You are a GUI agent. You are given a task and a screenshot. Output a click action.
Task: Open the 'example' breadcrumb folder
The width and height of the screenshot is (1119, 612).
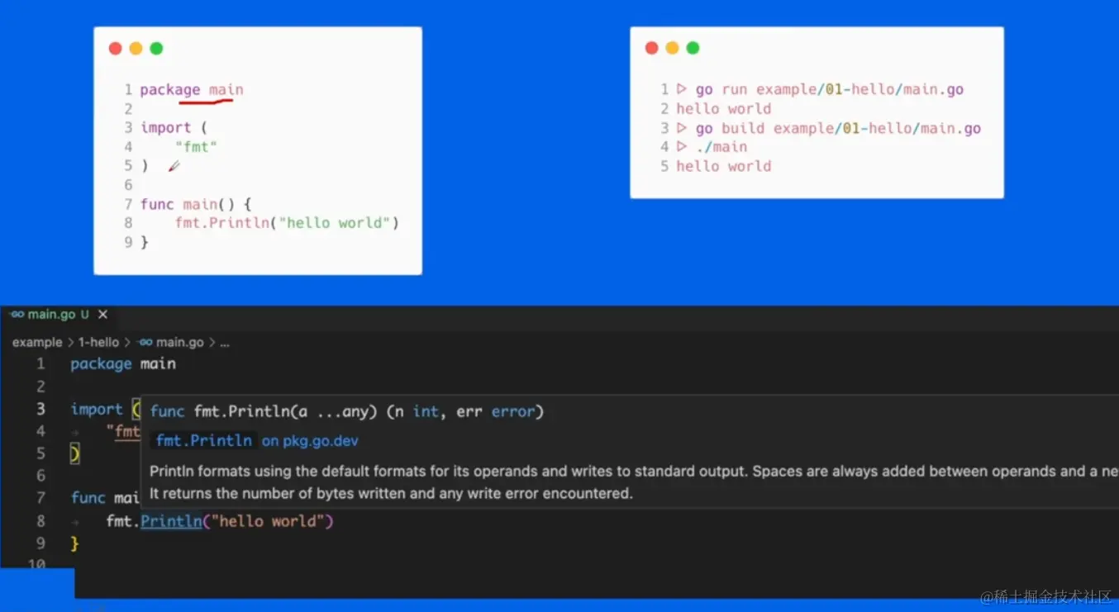[37, 342]
